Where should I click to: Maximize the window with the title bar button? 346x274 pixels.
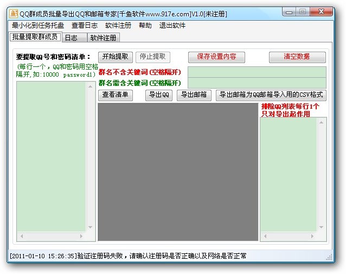coord(303,12)
